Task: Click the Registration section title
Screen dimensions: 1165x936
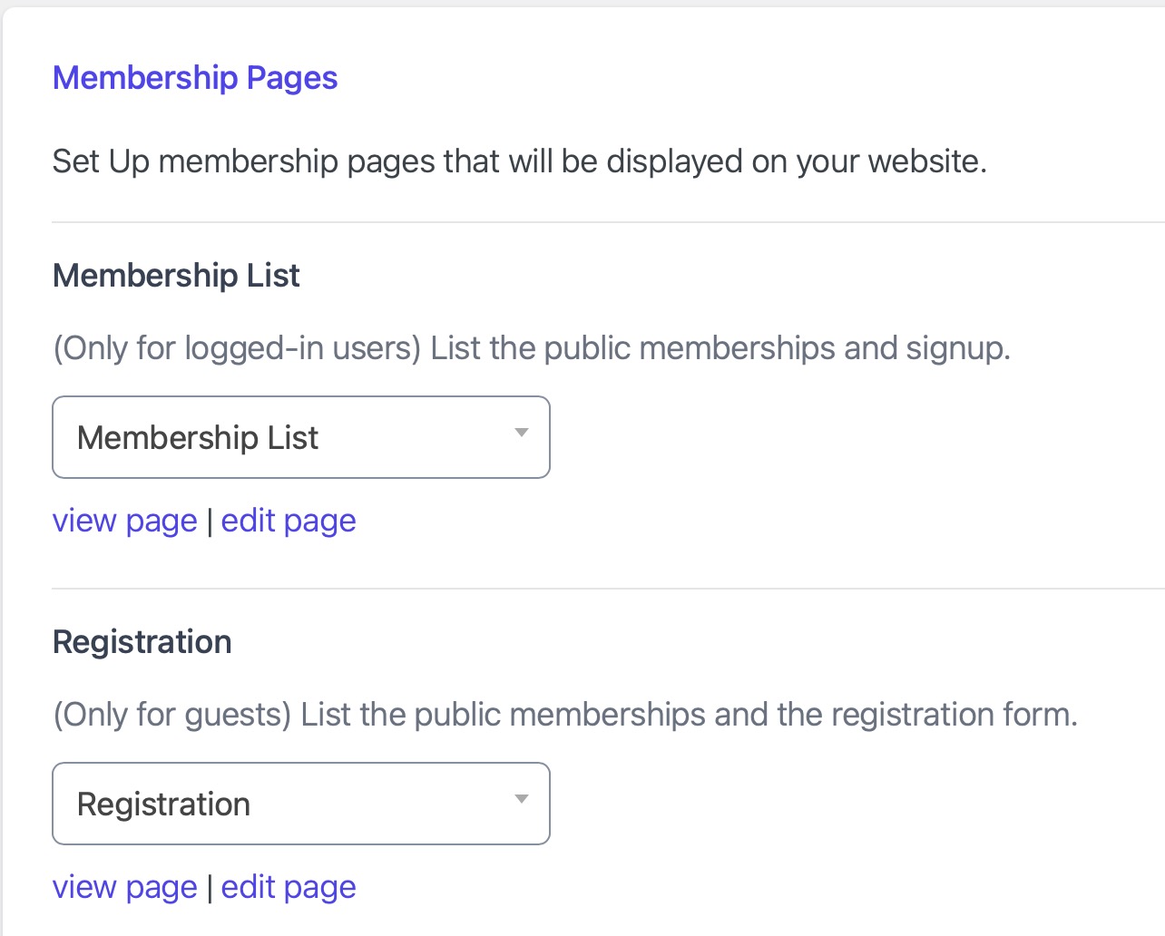Action: [142, 641]
